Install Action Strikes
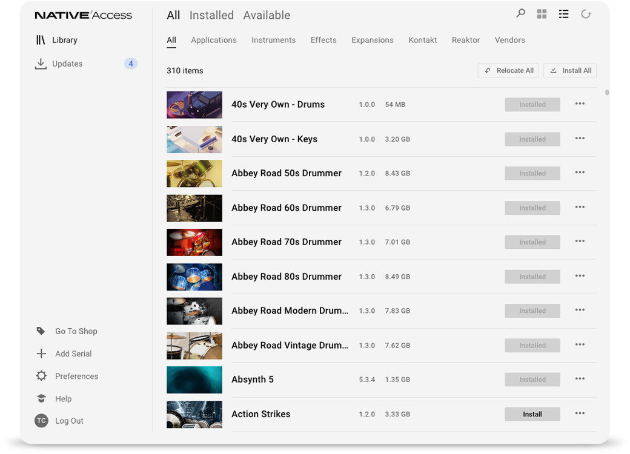Image resolution: width=630 pixels, height=454 pixels. point(532,414)
